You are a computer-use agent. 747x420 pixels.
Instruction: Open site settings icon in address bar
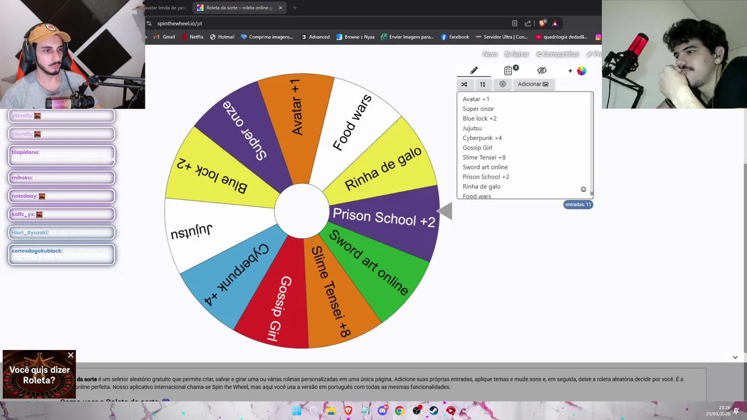click(149, 23)
